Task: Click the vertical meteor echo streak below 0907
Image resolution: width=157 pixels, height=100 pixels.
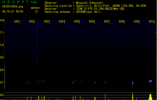Action: (x=105, y=82)
